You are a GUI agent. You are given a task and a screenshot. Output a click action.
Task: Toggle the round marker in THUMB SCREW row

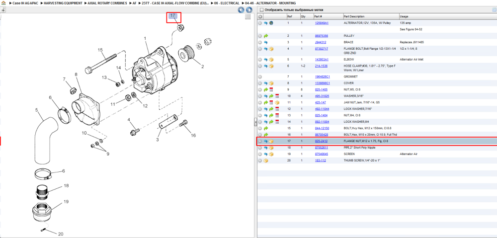coord(260,160)
